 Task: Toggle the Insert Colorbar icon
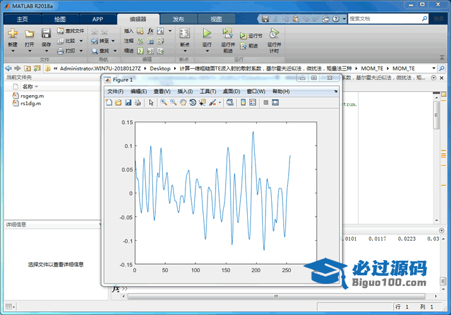click(243, 102)
